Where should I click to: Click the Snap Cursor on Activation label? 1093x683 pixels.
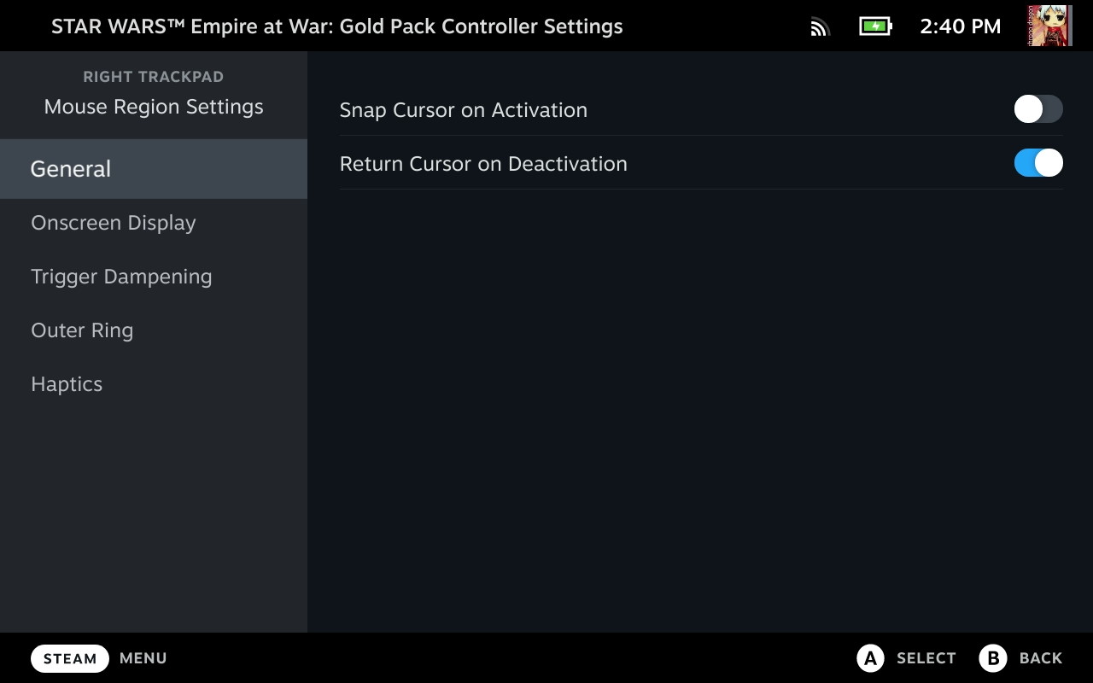click(x=464, y=110)
